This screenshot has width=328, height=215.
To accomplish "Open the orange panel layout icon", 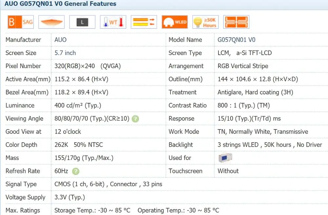I will pyautogui.click(x=236, y=22).
